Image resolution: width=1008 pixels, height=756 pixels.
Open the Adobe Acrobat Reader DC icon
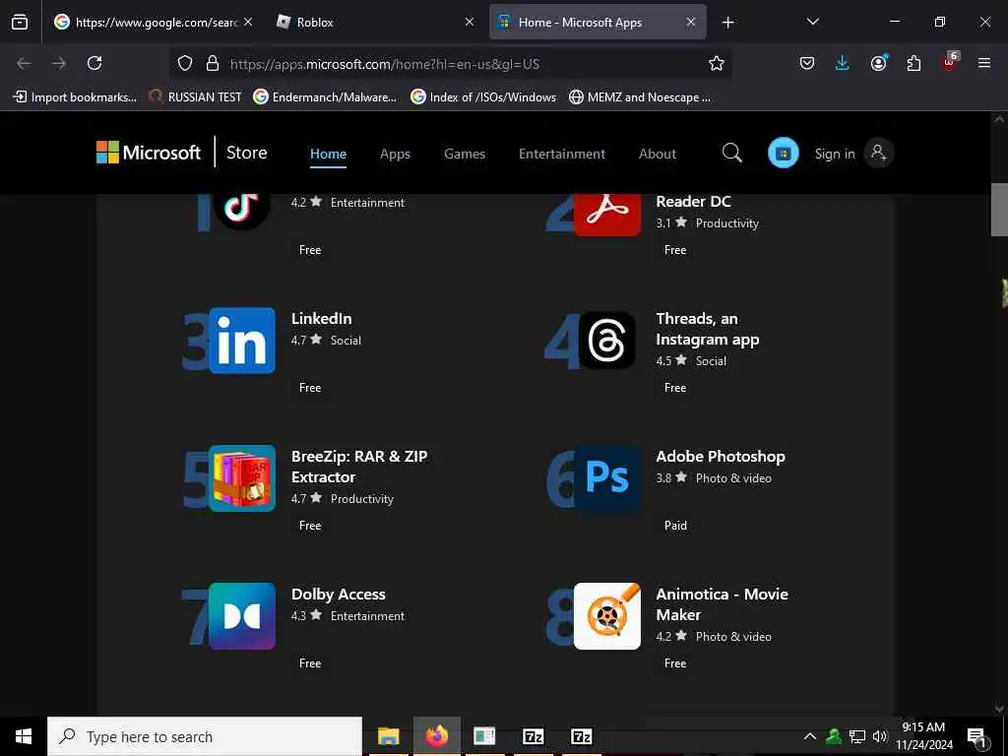(x=606, y=215)
